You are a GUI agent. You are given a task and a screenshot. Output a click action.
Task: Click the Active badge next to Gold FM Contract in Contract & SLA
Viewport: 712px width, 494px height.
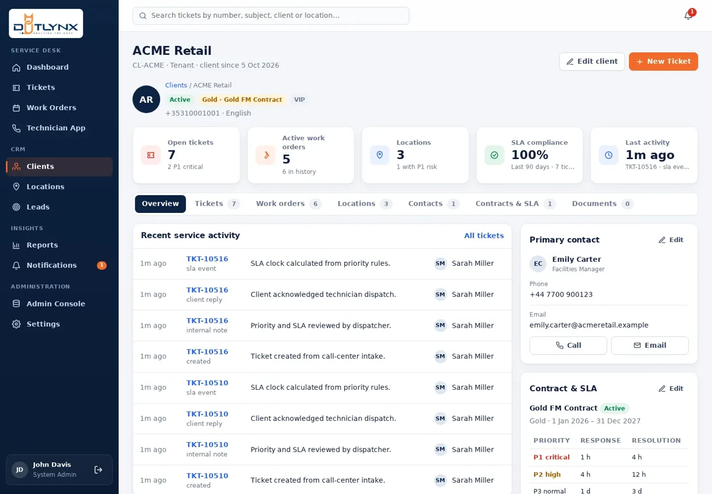tap(614, 409)
